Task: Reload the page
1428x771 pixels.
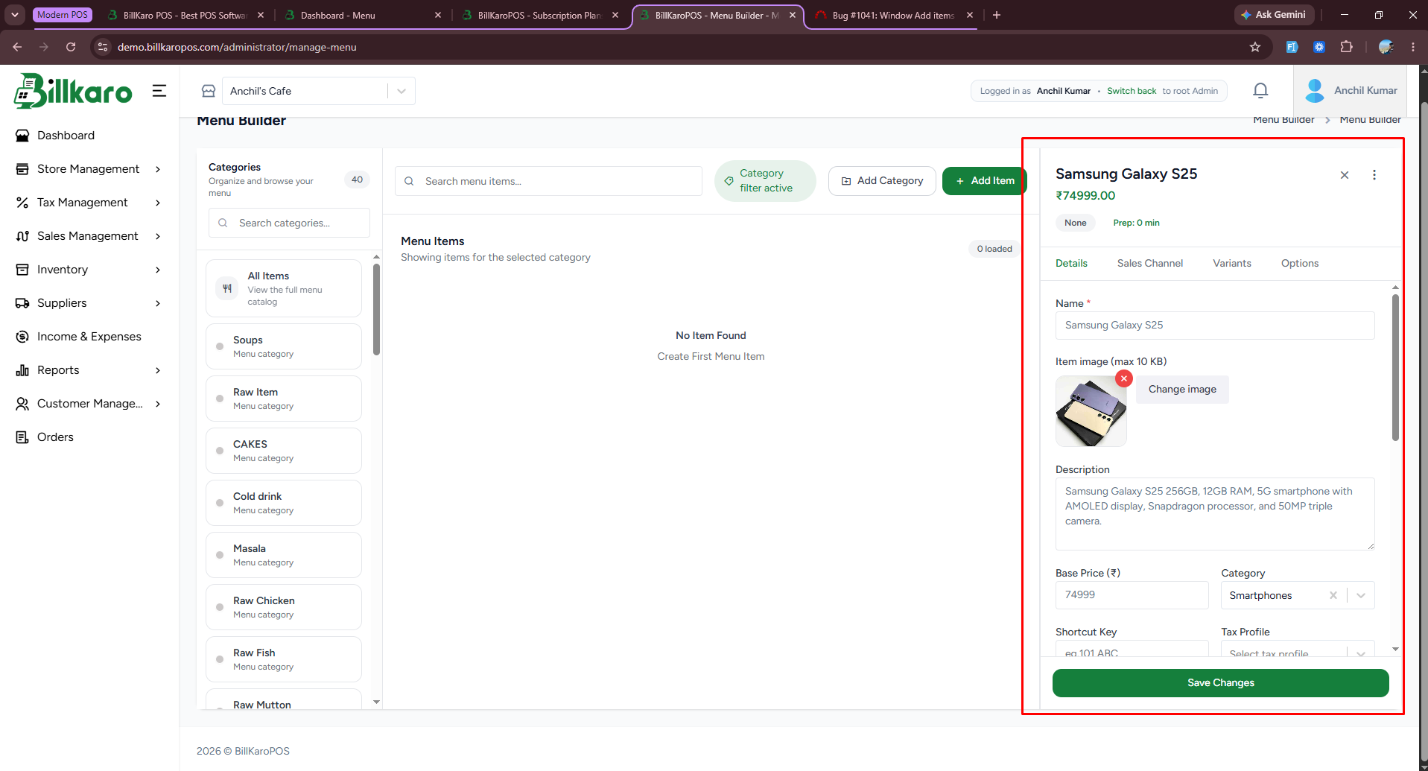Action: [x=71, y=47]
